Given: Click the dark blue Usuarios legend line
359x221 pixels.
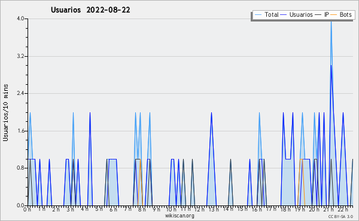Looking at the screenshot, I should click(284, 15).
